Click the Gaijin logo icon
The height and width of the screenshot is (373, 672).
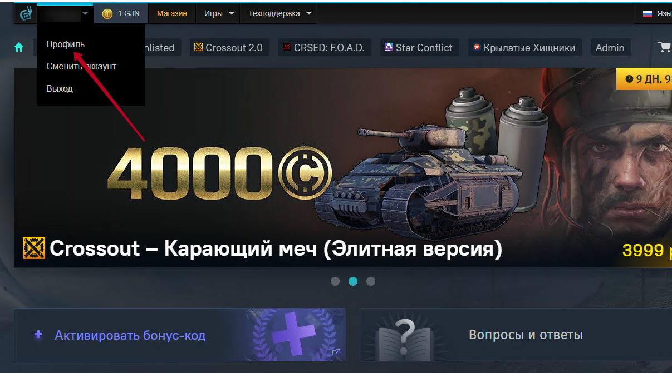[25, 14]
